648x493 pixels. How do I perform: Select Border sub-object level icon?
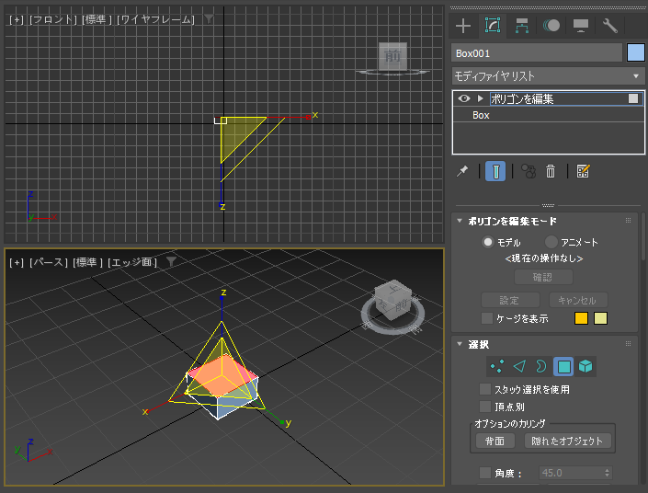[540, 366]
